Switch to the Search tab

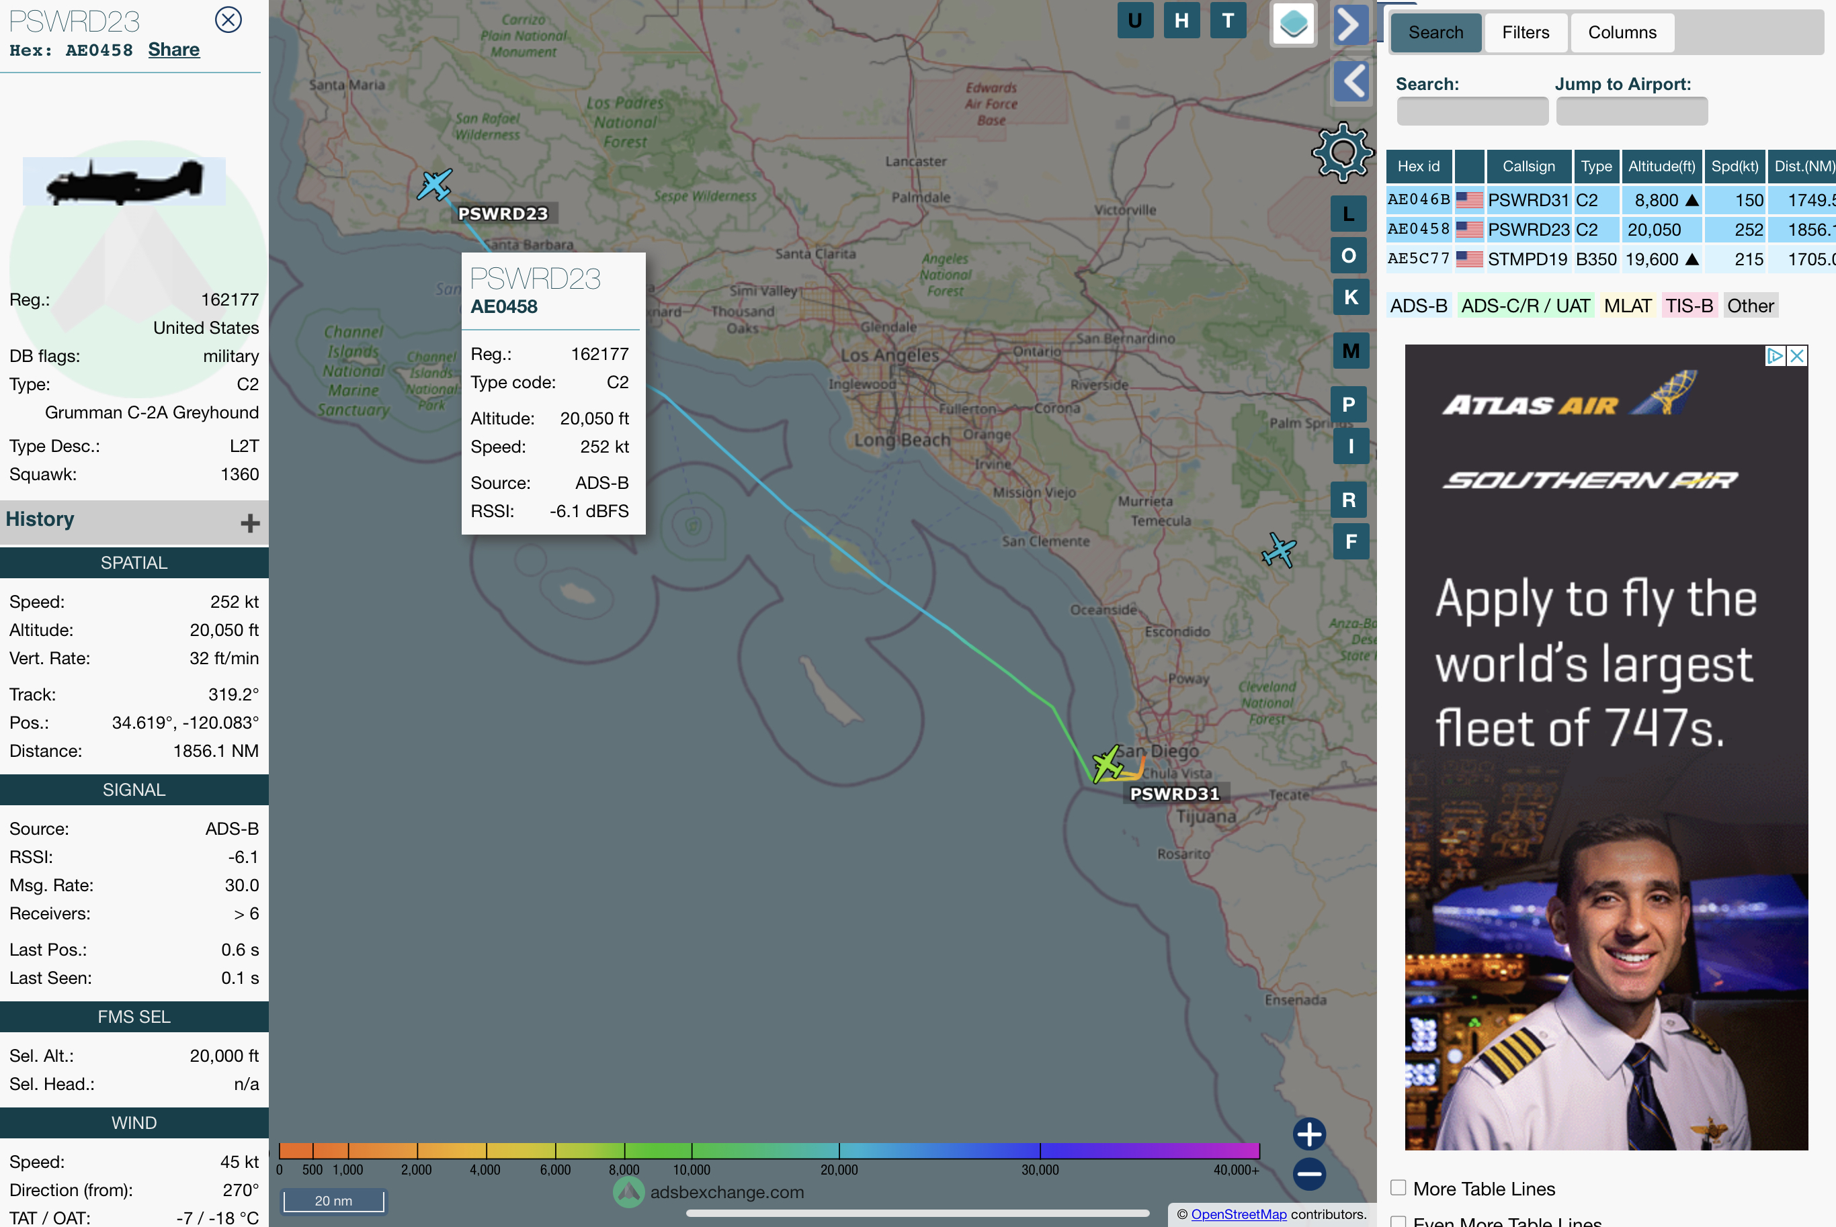1435,32
